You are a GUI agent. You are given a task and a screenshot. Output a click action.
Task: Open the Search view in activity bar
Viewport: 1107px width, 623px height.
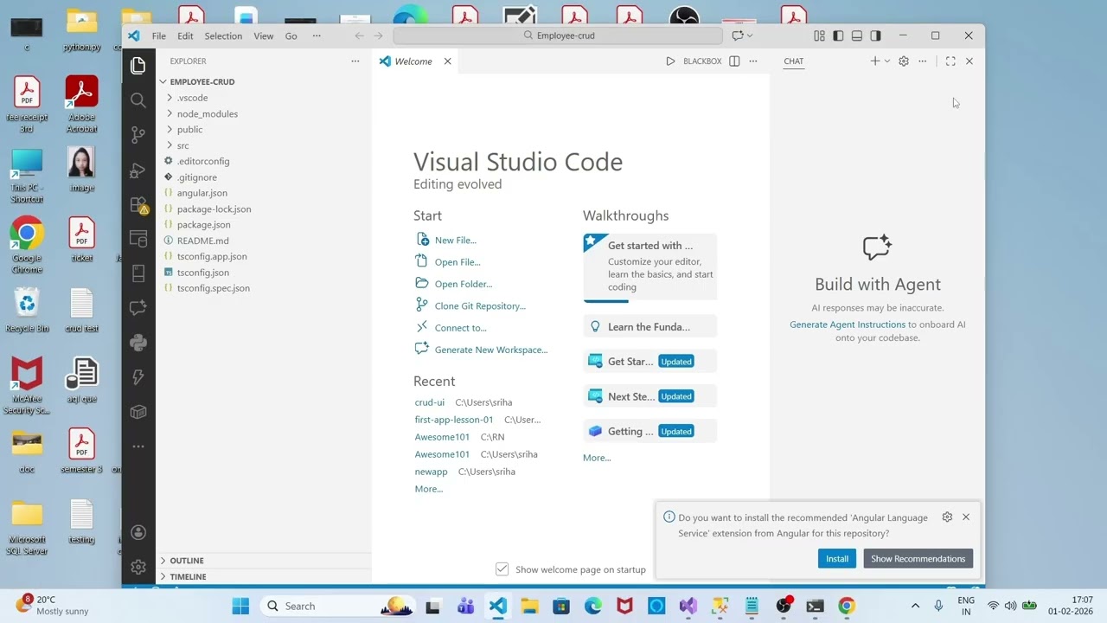coord(138,100)
